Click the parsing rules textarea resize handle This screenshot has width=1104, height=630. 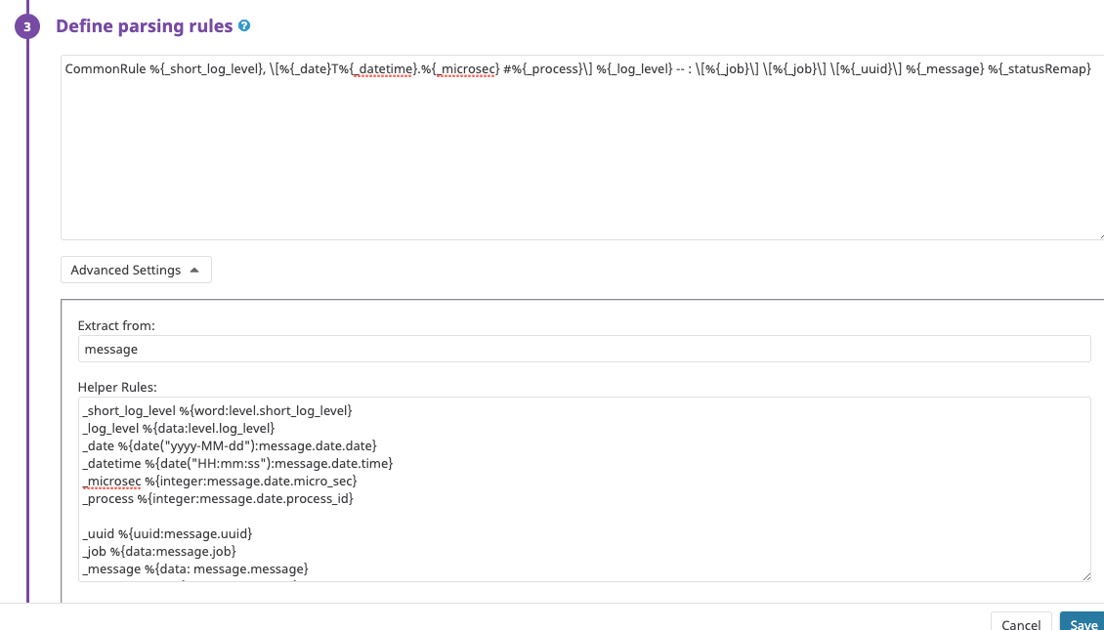(1100, 235)
